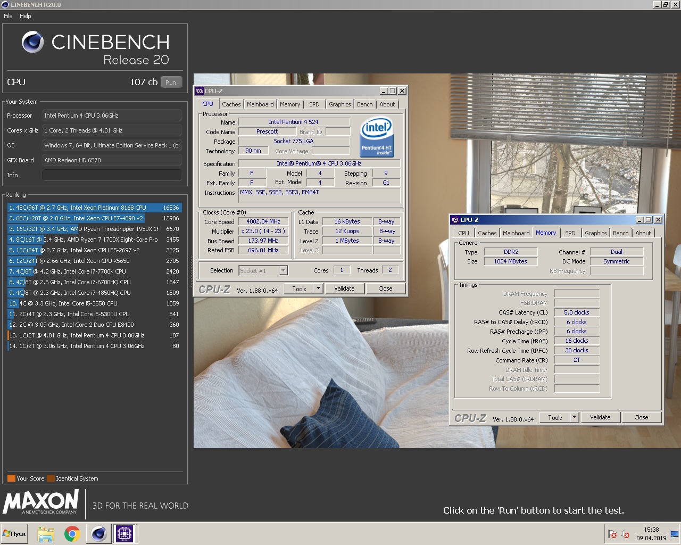Screen dimensions: 681x545
Task: Click the Core Speed value 4002.04 MHz
Action: coord(263,221)
